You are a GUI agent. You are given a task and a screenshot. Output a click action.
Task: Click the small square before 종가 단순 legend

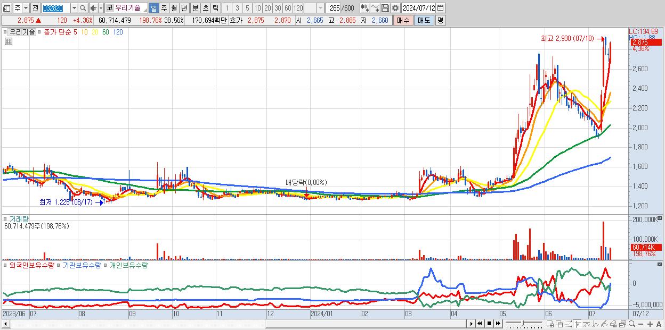pos(39,32)
